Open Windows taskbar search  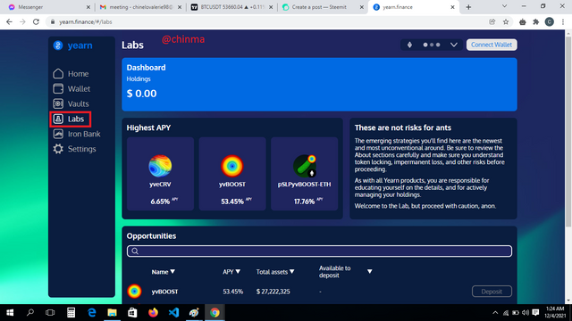pos(30,312)
